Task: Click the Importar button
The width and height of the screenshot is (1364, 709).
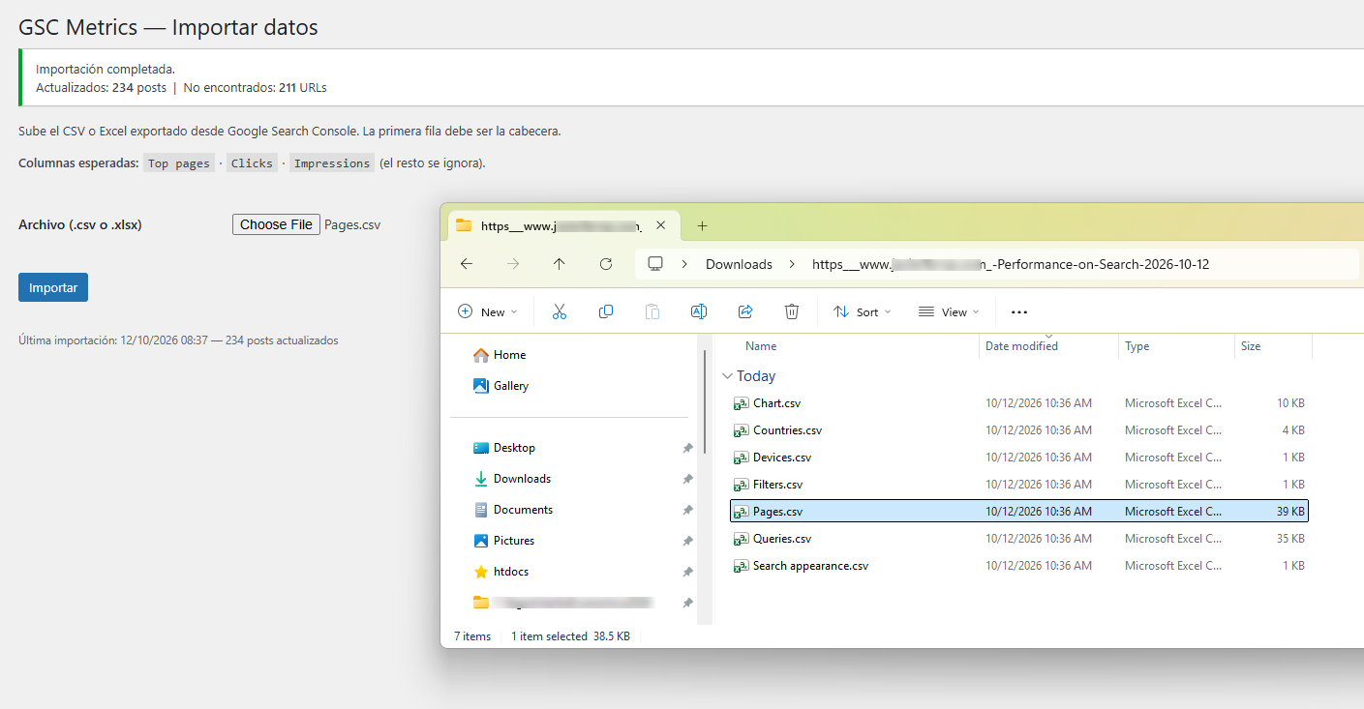Action: click(53, 287)
